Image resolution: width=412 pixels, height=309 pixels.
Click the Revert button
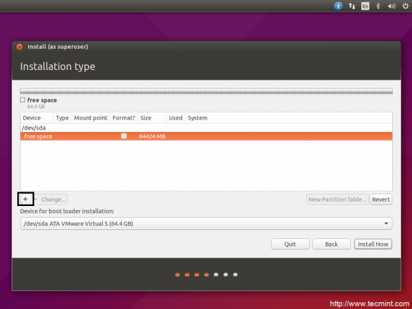[380, 199]
